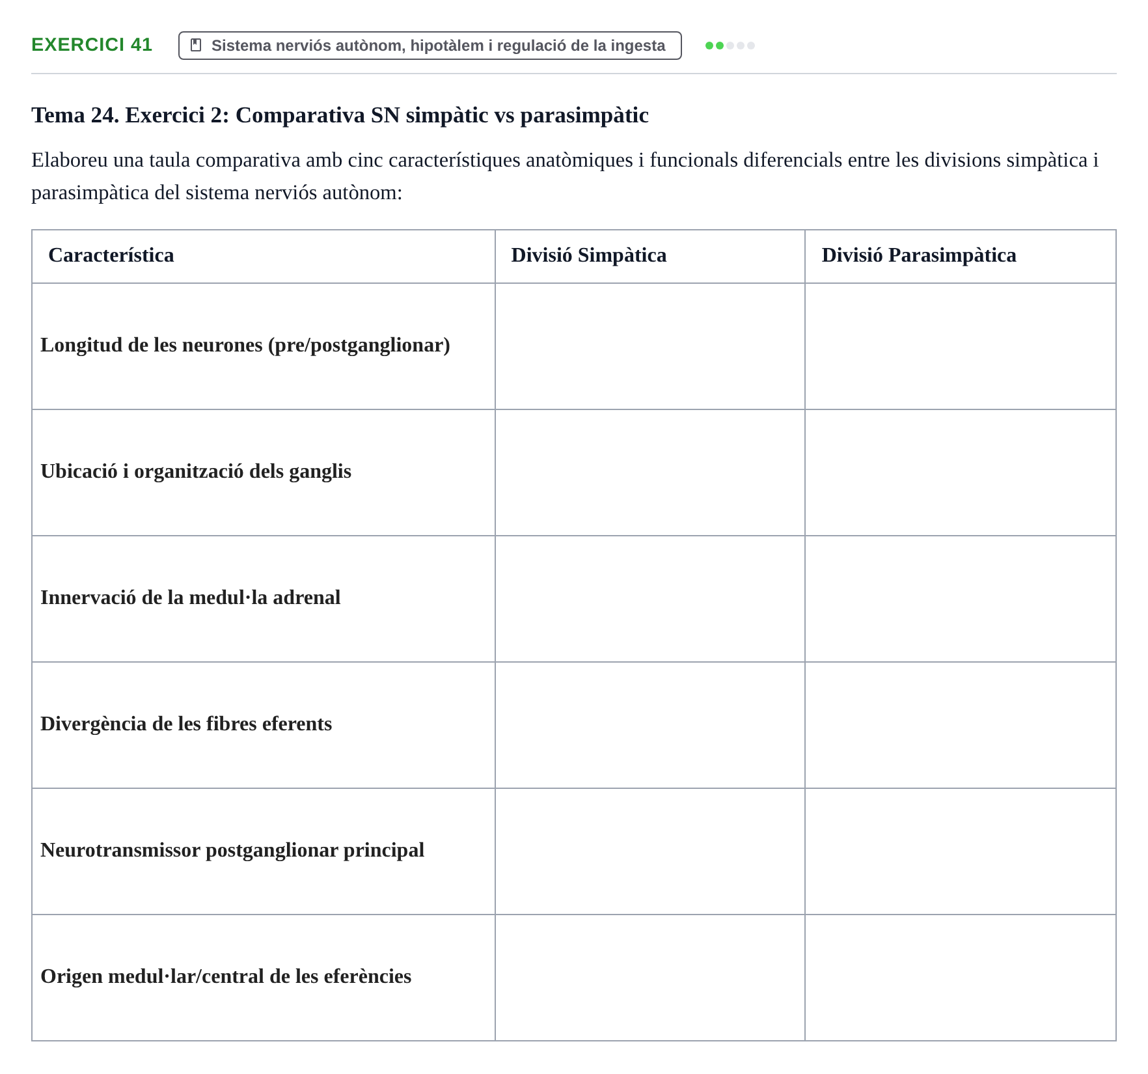Screen dimensions: 1148x1074
Task: Click the Simpàtica cell for 'Origen medul·lar/central'
Action: [650, 978]
